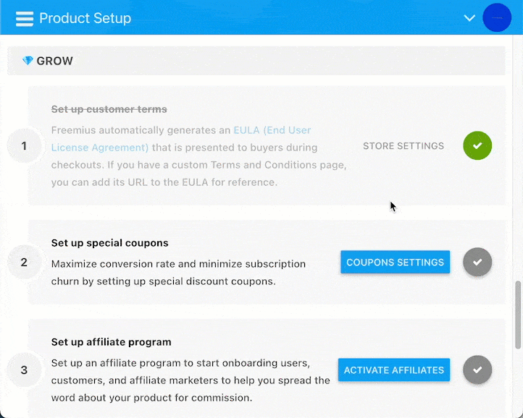
Task: Select the Set up special coupons heading
Action: click(x=109, y=243)
